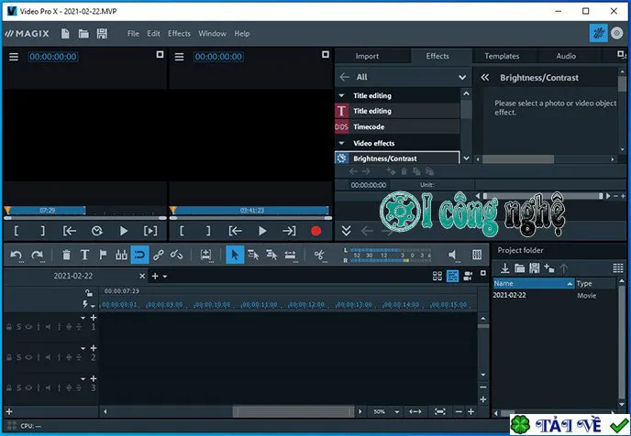Click the import download arrow in Project folder
Viewport: 631px width, 436px height.
point(504,268)
